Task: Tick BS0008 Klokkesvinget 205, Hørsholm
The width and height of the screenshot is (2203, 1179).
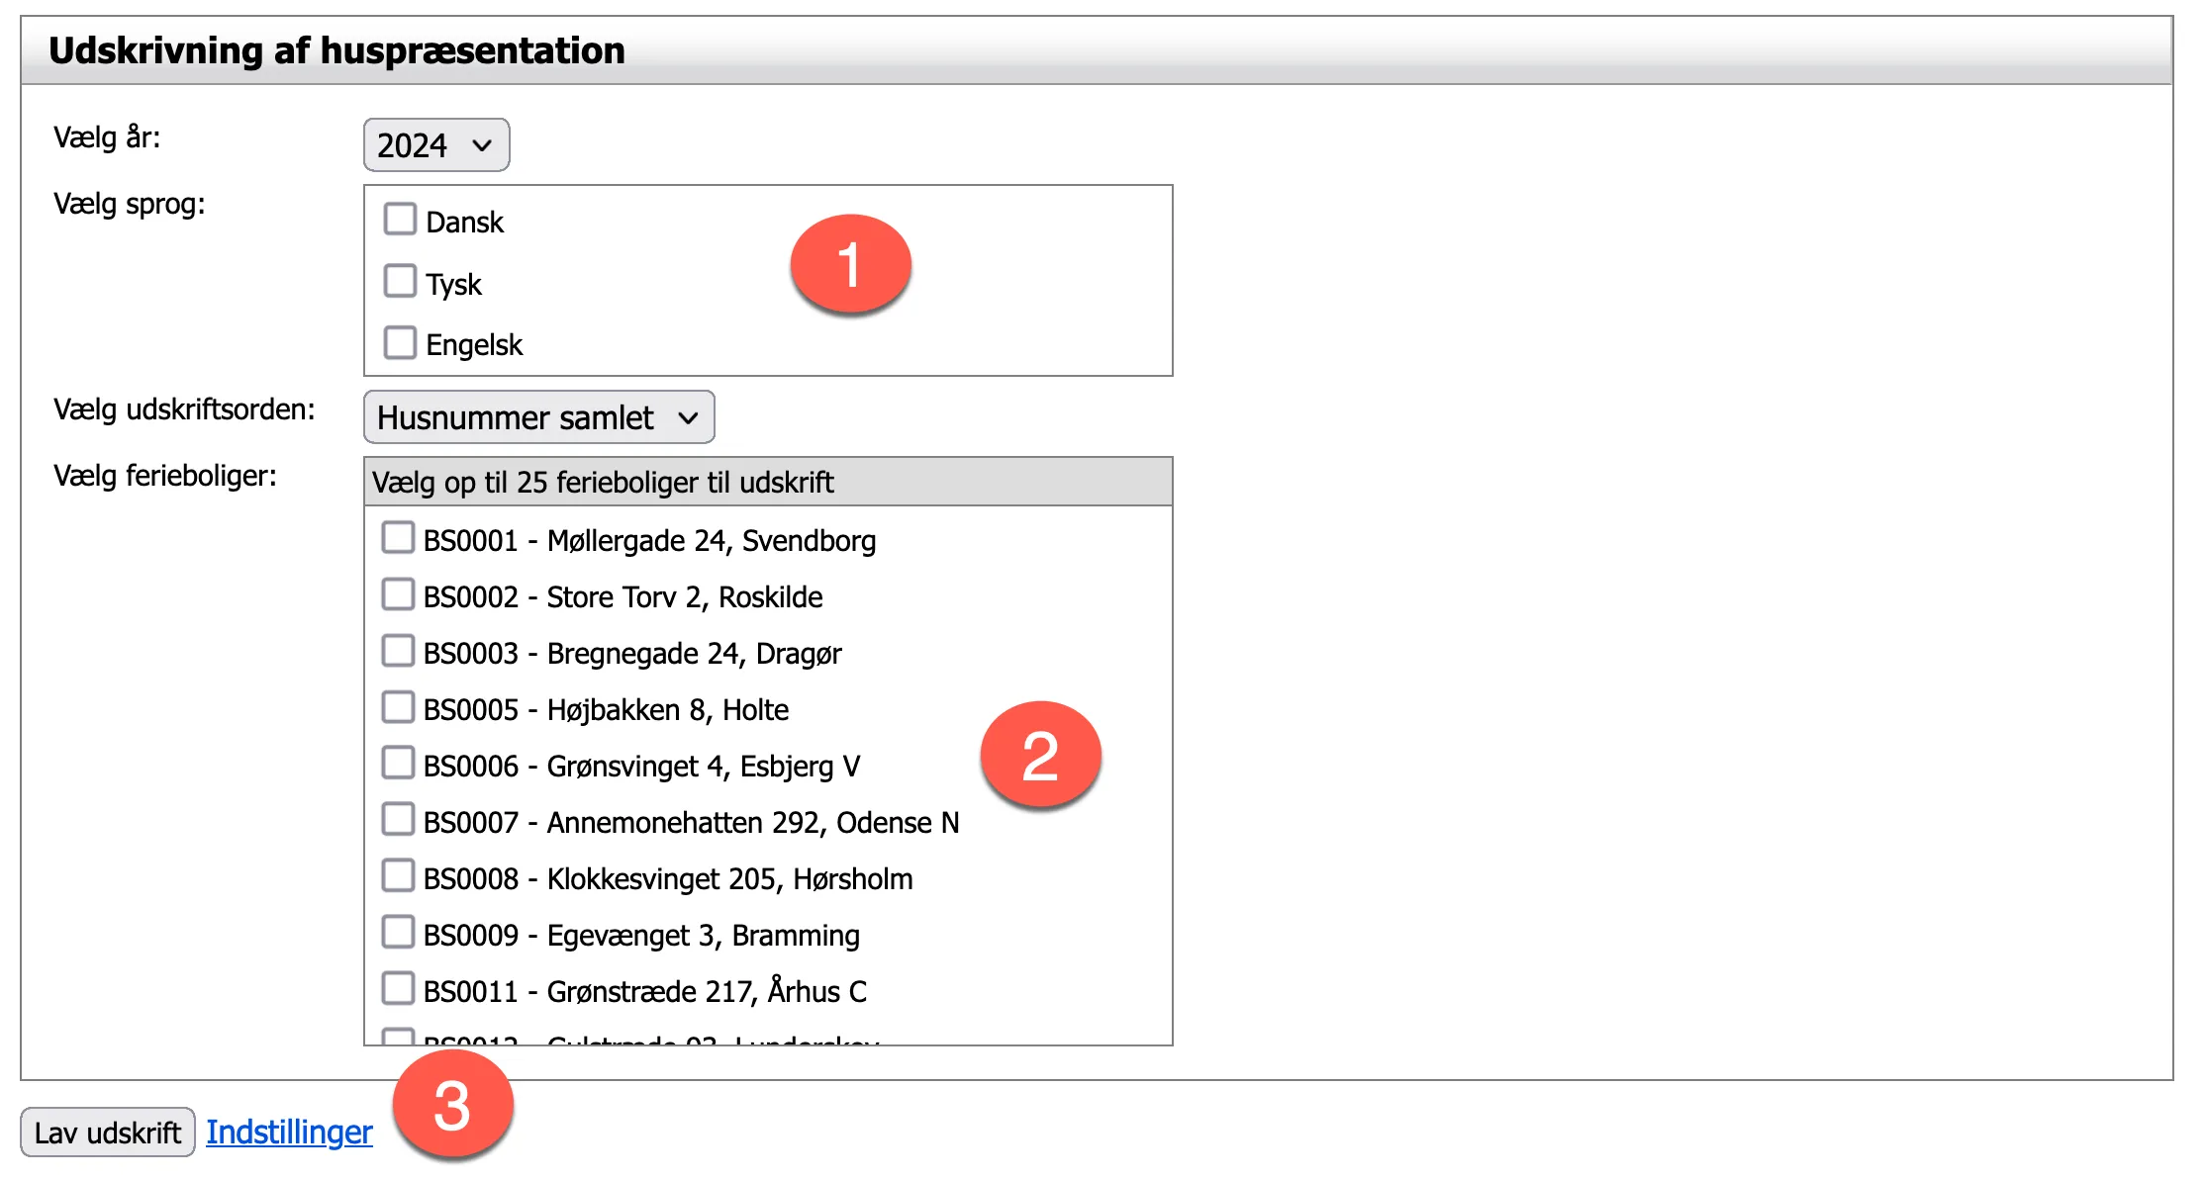Action: (398, 876)
